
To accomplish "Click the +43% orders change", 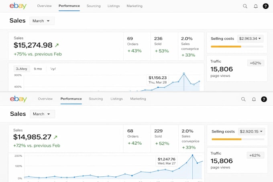I will pos(134,51).
